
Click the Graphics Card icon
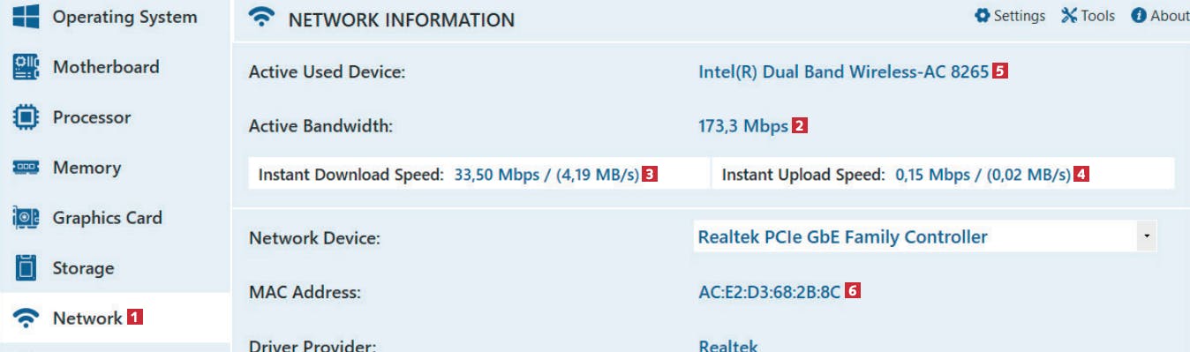(26, 218)
